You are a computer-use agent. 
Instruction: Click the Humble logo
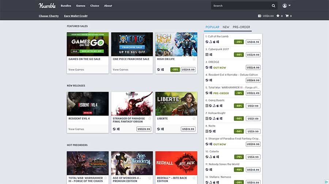[x=47, y=5]
